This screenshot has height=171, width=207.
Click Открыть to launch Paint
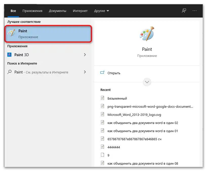pyautogui.click(x=114, y=73)
